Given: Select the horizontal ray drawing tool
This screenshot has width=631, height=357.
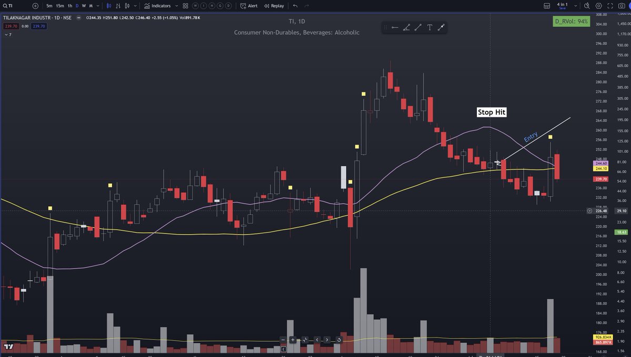Looking at the screenshot, I should pyautogui.click(x=394, y=27).
